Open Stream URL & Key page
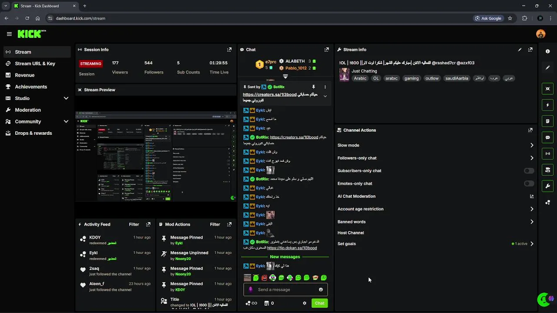 tap(37, 63)
